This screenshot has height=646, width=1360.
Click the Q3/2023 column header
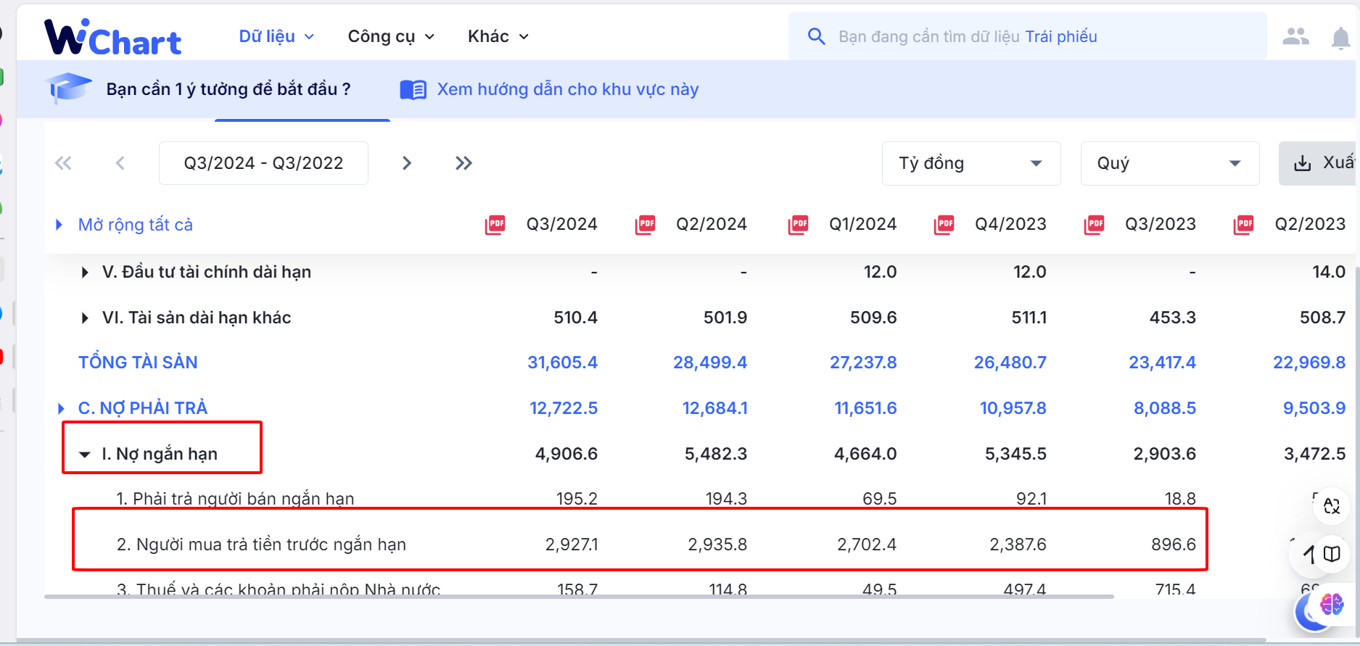[x=1161, y=224]
